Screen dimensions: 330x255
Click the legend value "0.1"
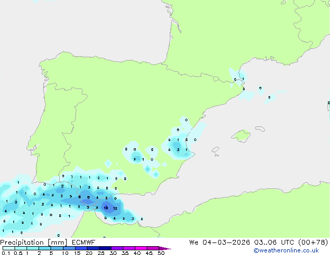(x=6, y=253)
